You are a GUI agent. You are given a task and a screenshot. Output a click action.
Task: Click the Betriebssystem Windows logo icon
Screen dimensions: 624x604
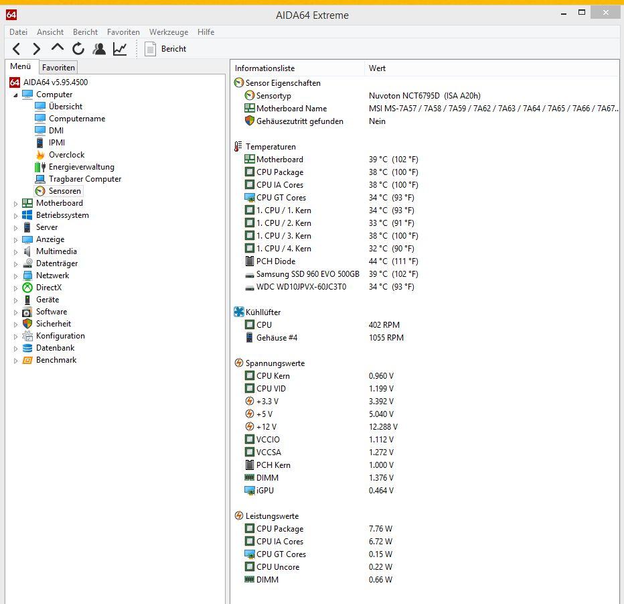click(x=27, y=215)
